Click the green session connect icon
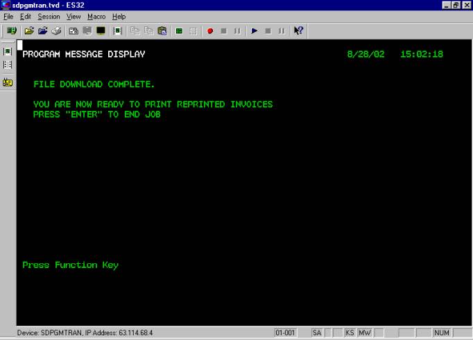 click(12, 30)
